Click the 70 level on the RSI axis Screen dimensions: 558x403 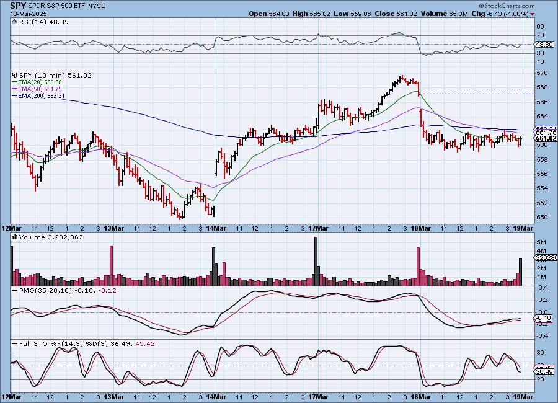(x=540, y=35)
